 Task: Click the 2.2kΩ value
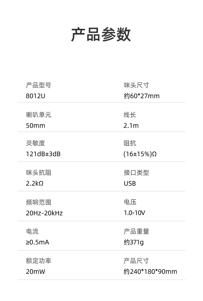35,184
